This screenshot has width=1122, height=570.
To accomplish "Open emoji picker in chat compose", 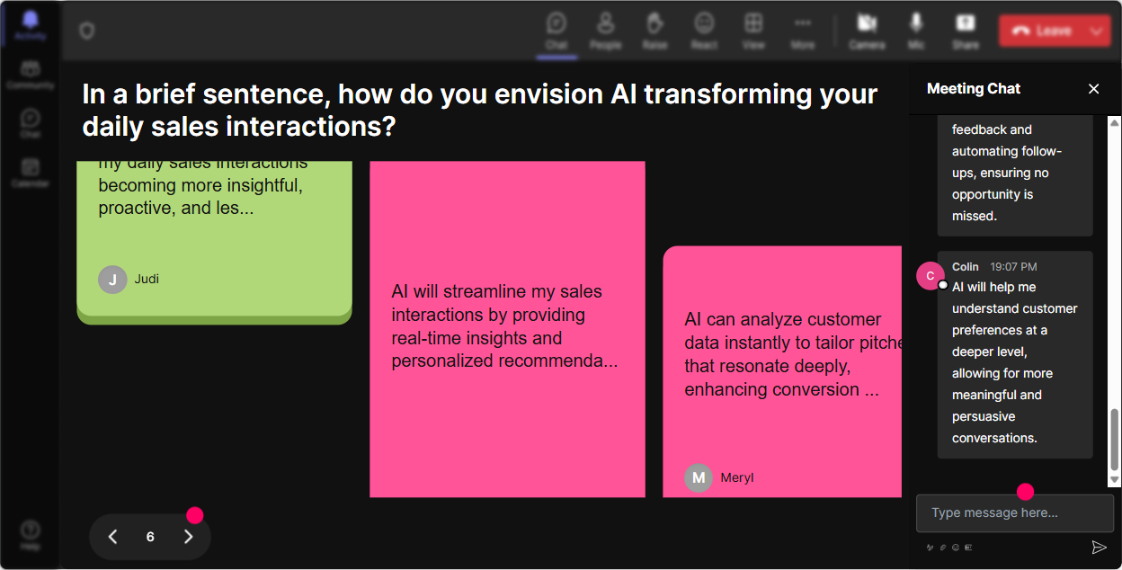I will (x=956, y=547).
